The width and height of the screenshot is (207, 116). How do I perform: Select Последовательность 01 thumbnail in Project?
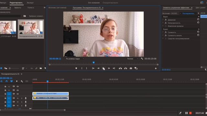tap(31, 27)
